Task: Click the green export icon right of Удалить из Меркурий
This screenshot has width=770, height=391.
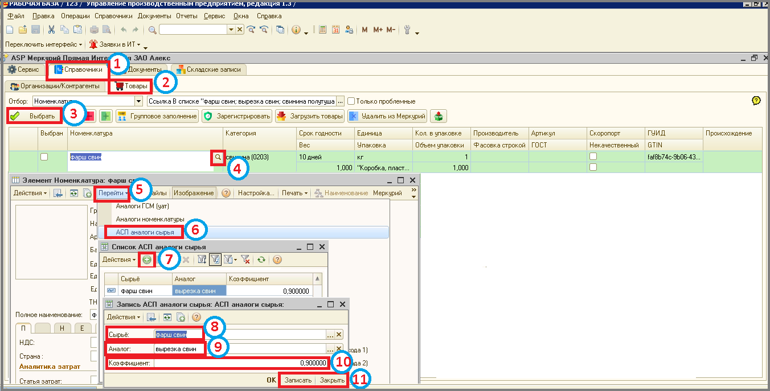Action: 438,116
